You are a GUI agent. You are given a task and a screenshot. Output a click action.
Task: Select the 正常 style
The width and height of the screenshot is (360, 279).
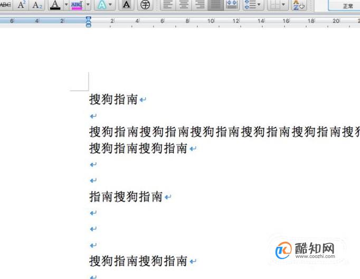[344, 5]
